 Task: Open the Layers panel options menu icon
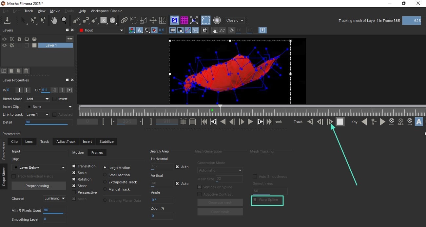[x=69, y=39]
